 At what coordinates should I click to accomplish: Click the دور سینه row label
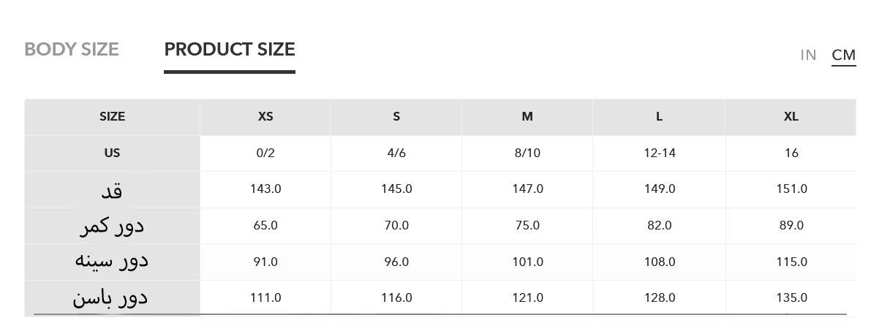point(112,262)
